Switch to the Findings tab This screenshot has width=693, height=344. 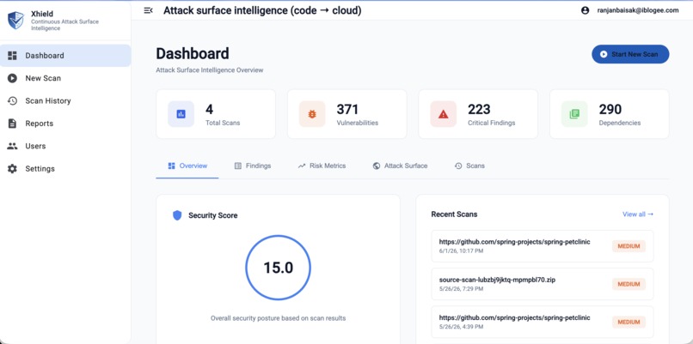253,166
